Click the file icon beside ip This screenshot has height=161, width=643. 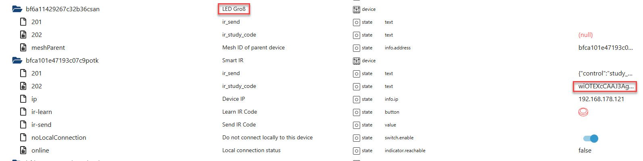pyautogui.click(x=23, y=99)
